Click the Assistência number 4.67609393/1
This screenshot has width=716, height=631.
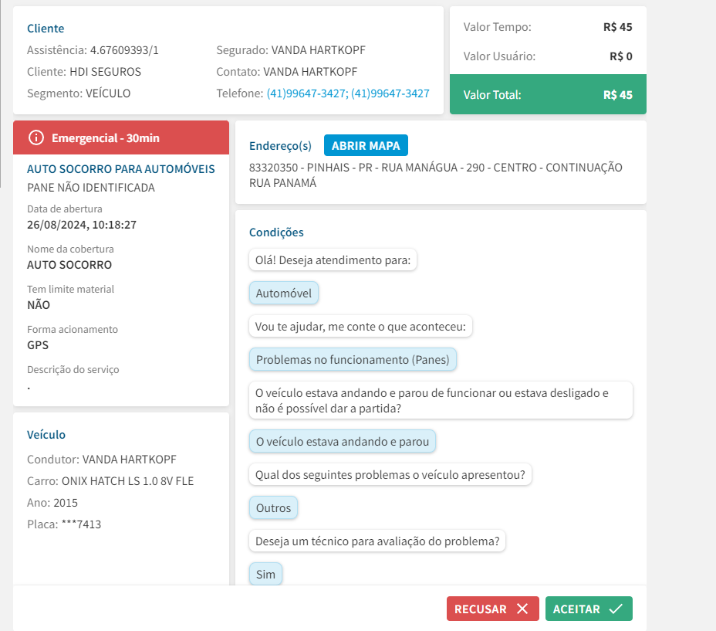124,50
